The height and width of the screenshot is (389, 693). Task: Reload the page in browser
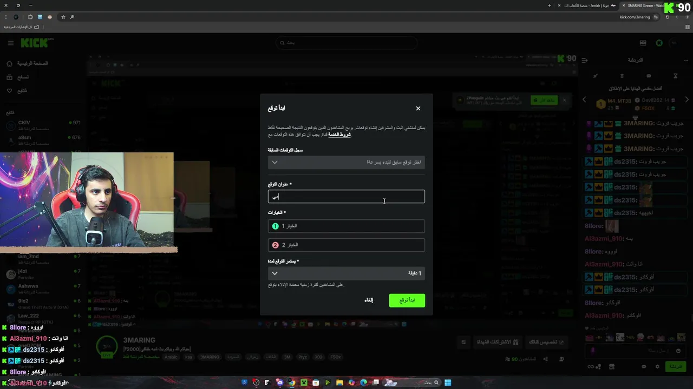[668, 17]
